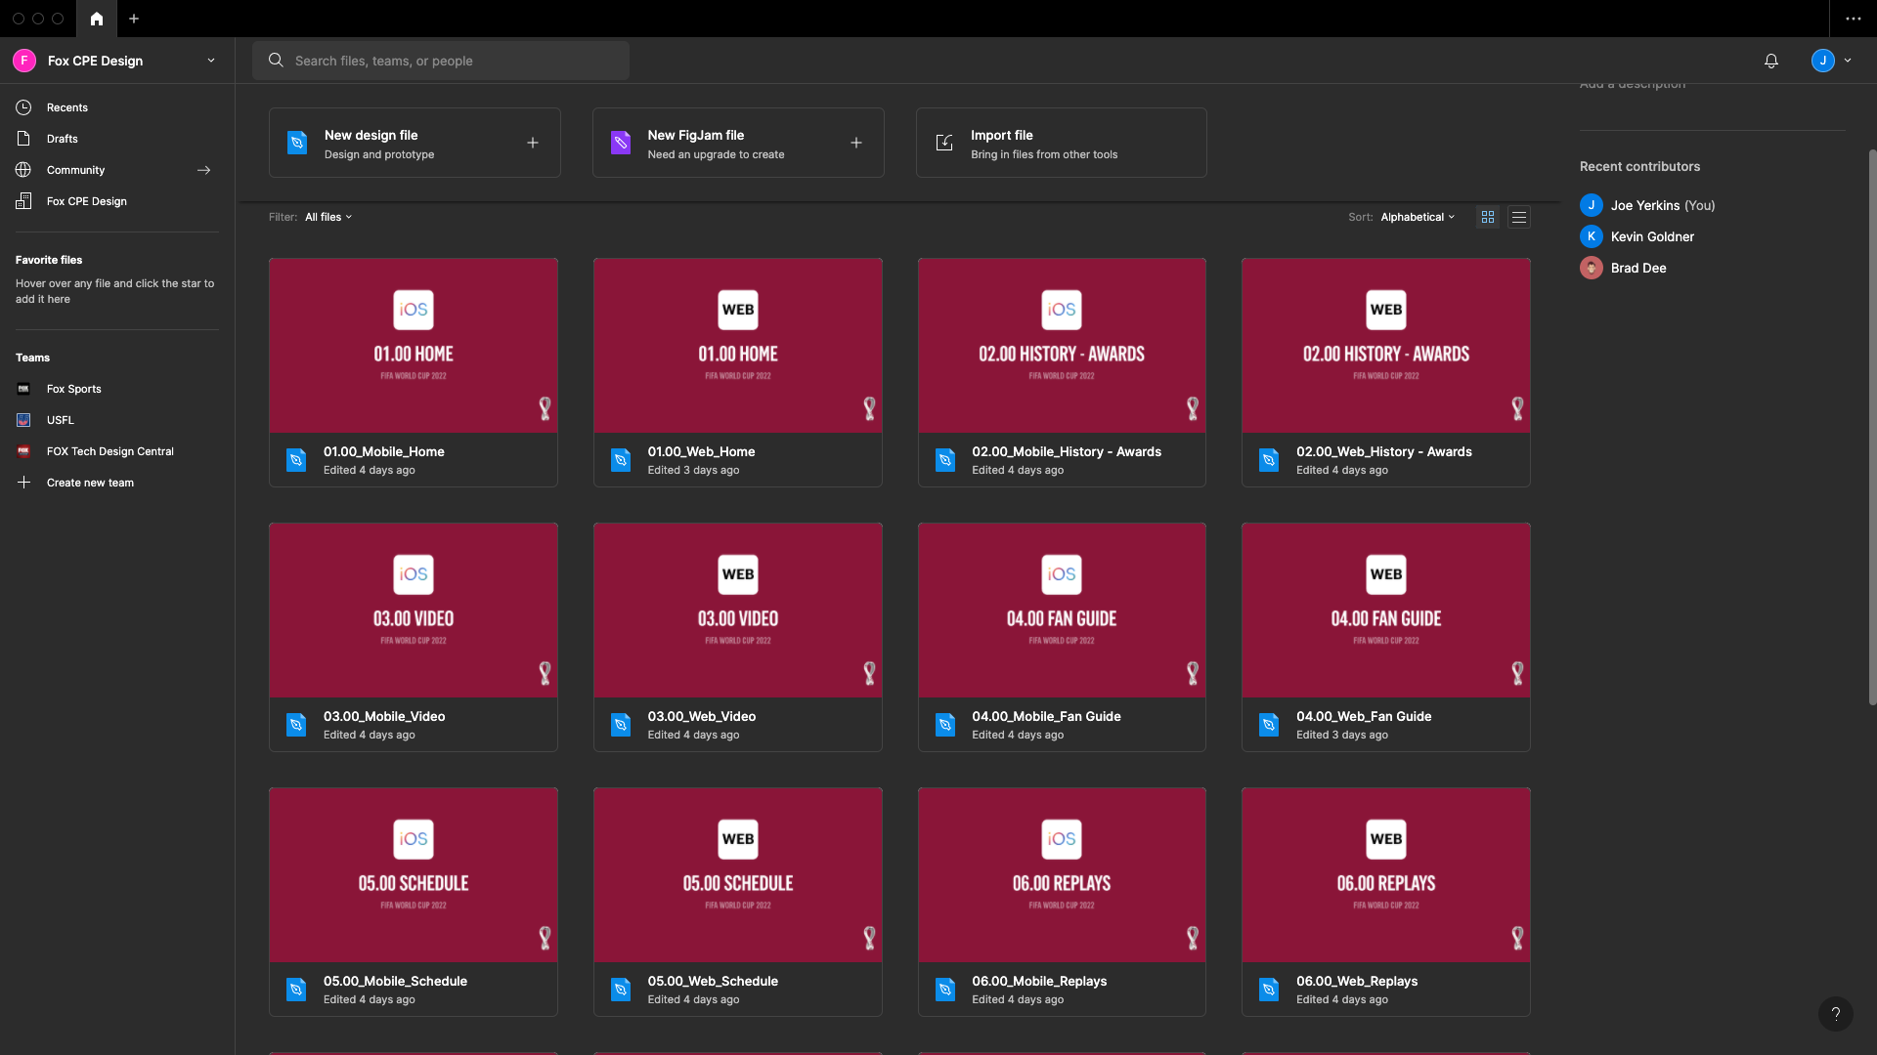Expand the Fox CPE Design workspace dropdown
1877x1055 pixels.
(x=211, y=61)
